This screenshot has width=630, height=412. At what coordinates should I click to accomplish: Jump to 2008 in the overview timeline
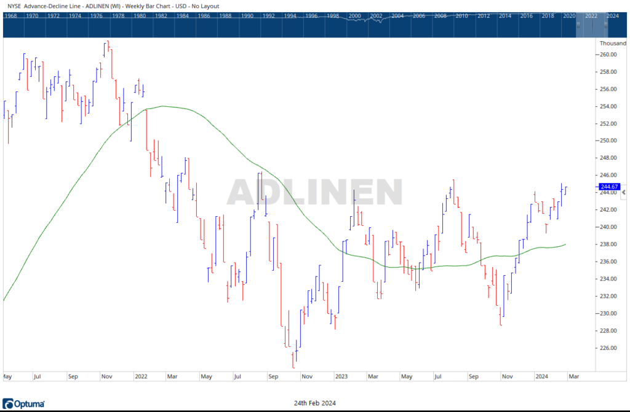(440, 15)
